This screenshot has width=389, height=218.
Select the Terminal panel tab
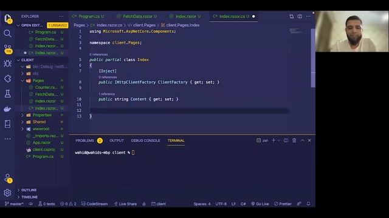click(176, 140)
